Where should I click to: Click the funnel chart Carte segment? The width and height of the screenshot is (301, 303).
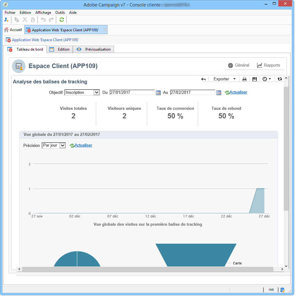tap(196, 255)
